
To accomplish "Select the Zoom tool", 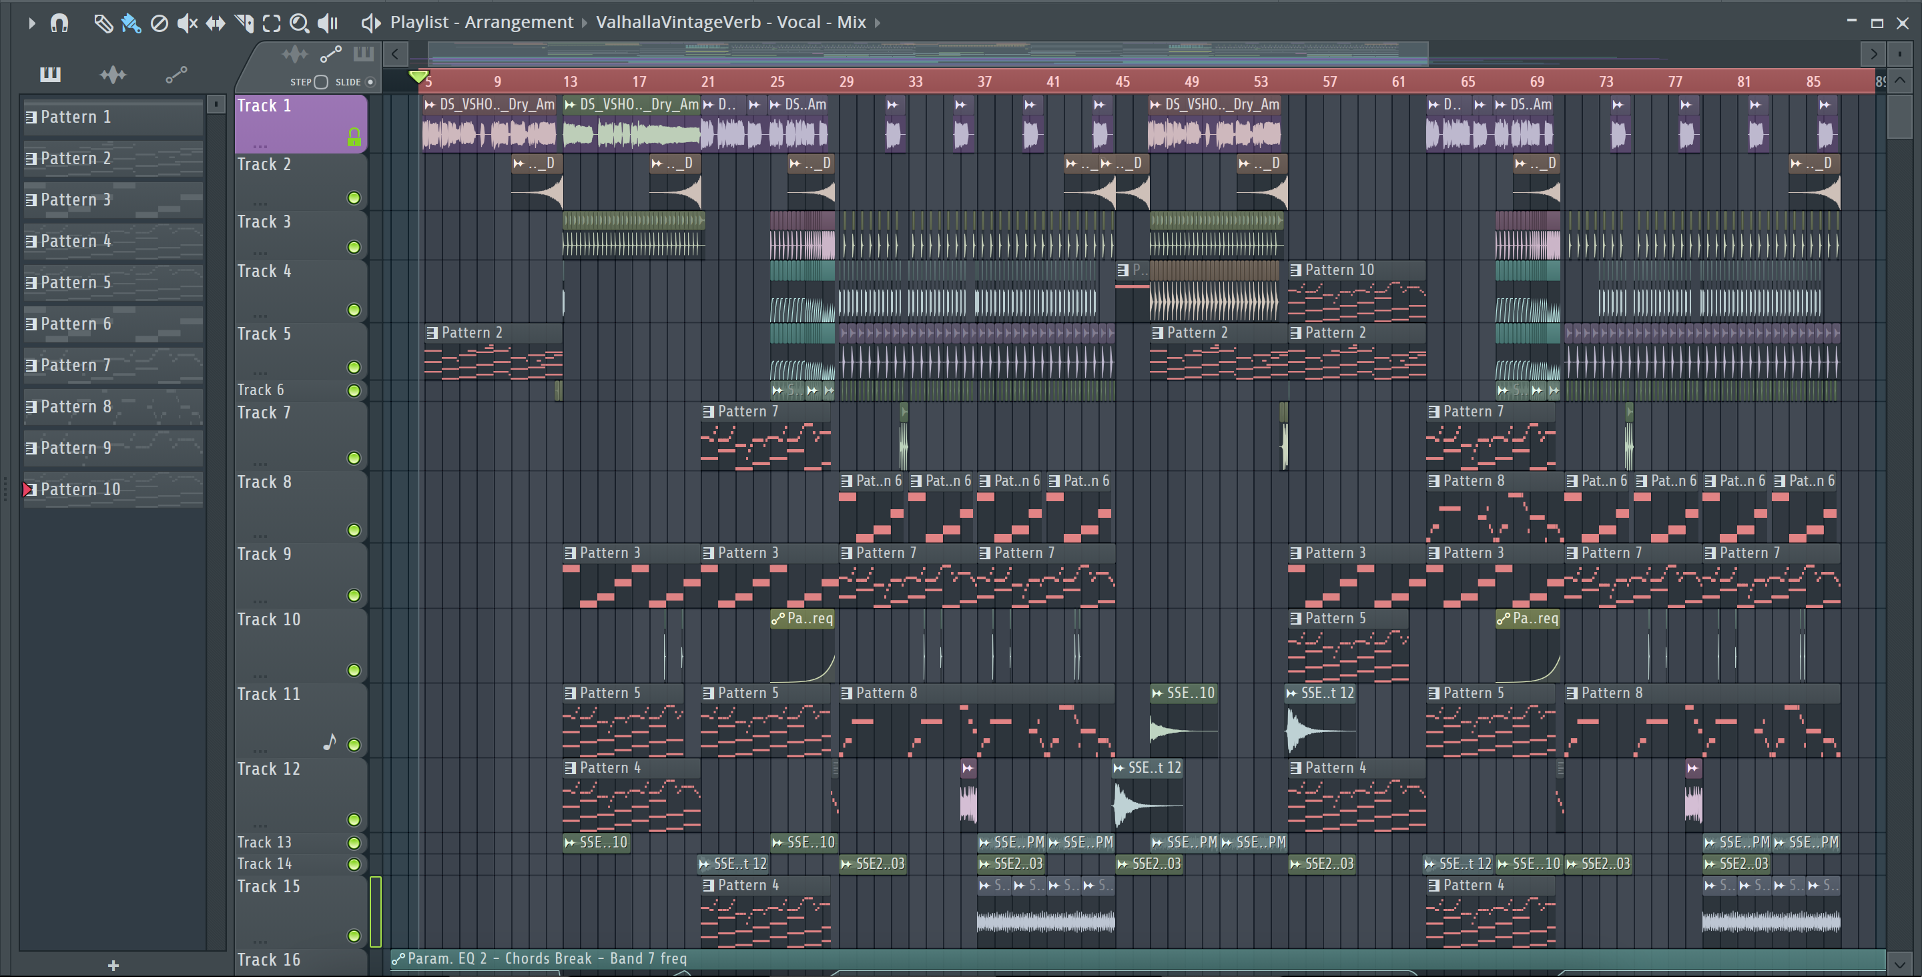I will click(x=299, y=23).
